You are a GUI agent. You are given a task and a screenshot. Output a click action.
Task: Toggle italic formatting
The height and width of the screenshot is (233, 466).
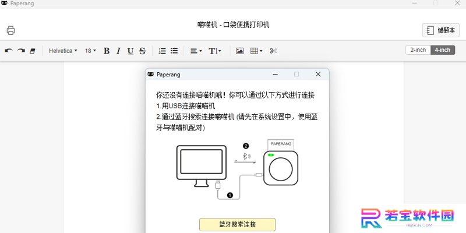click(118, 51)
